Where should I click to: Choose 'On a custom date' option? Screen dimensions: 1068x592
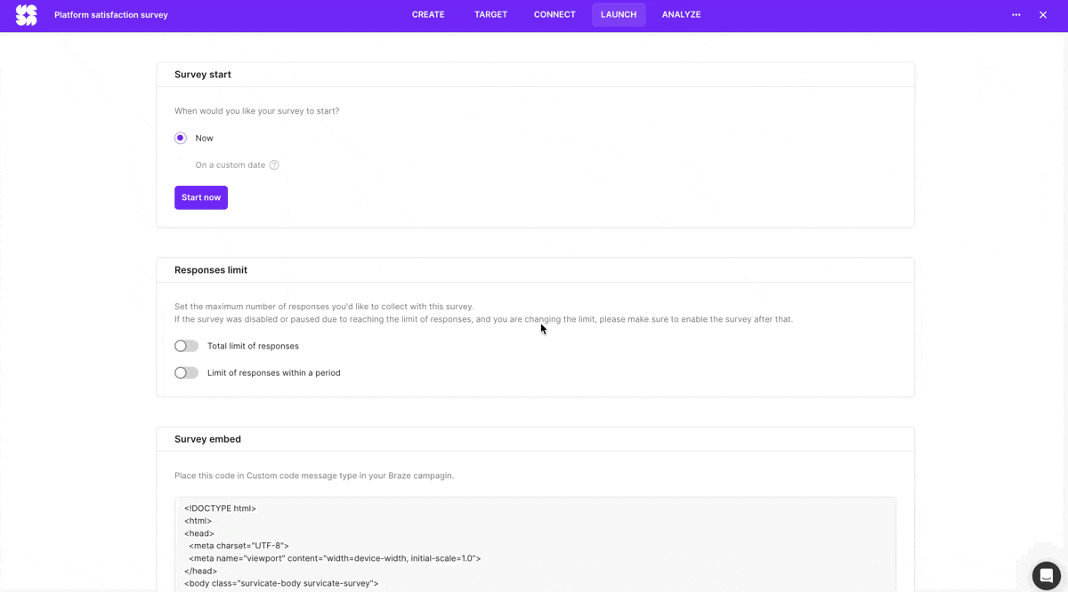231,164
